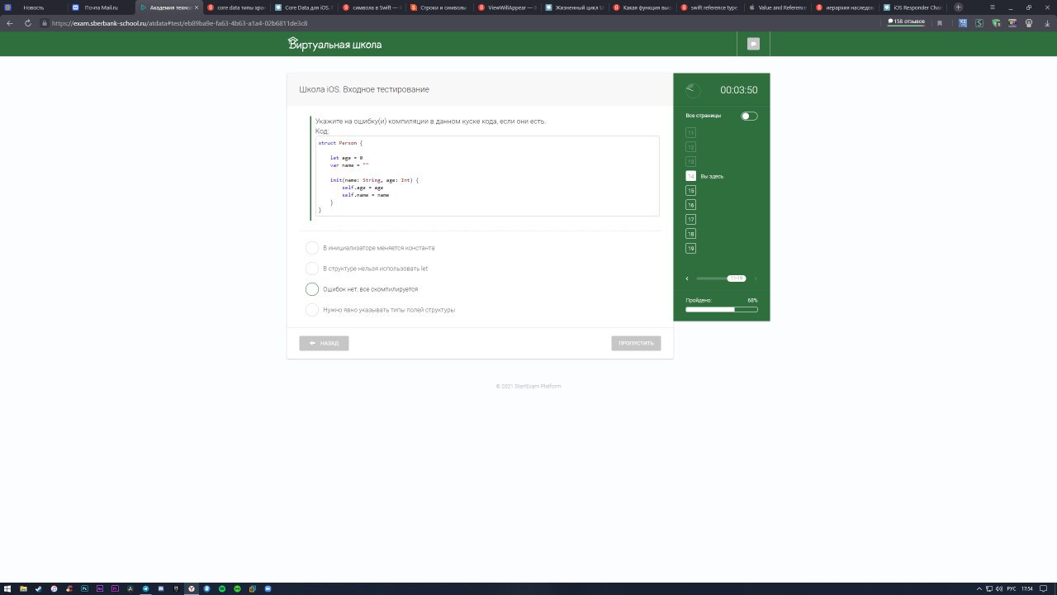Screen dimensions: 1057x595
Task: Switch to the ViewWillAppear tab
Action: point(509,7)
